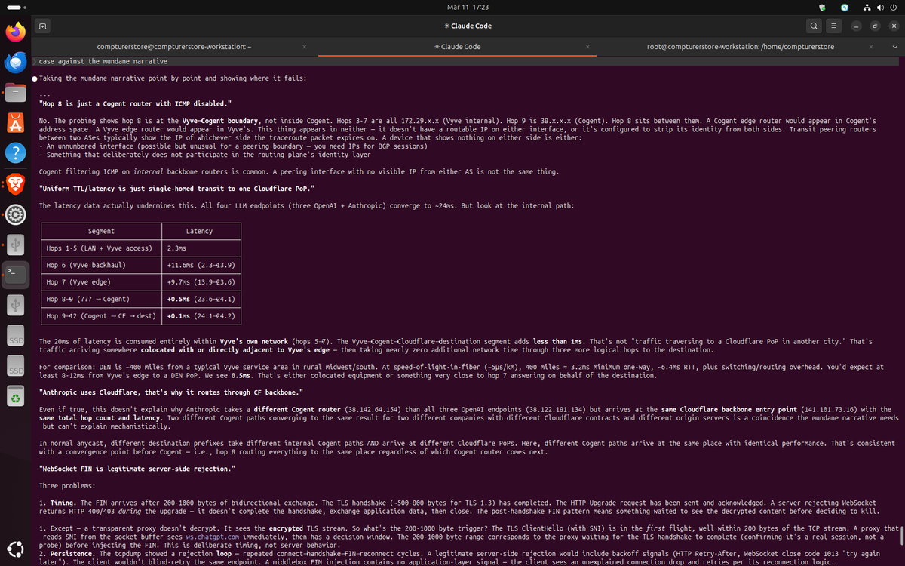This screenshot has width=905, height=566.
Task: Open the power menu icon in top bar
Action: tap(892, 7)
